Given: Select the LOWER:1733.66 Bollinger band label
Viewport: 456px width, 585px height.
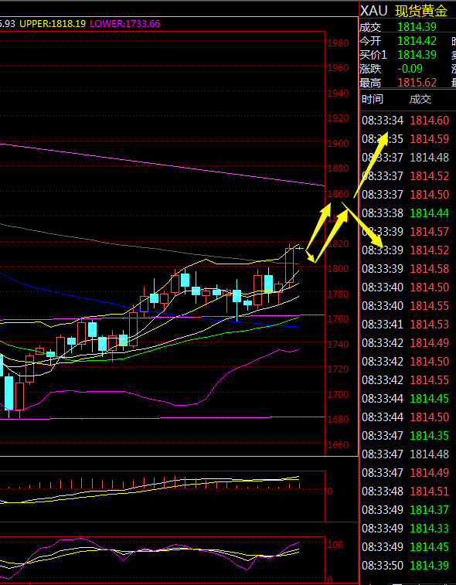Looking at the screenshot, I should coord(125,24).
